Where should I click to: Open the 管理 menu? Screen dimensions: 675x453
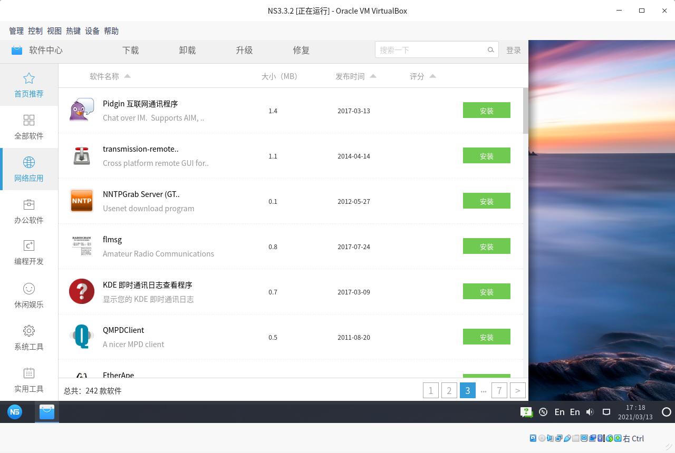[16, 31]
